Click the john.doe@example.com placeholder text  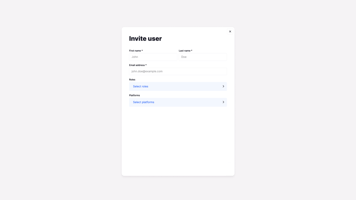coord(147,71)
